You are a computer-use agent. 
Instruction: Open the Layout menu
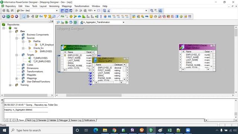click(x=43, y=6)
